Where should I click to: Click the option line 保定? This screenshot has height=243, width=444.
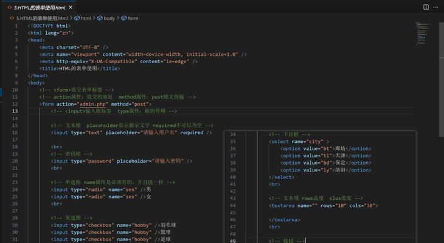pyautogui.click(x=325, y=163)
